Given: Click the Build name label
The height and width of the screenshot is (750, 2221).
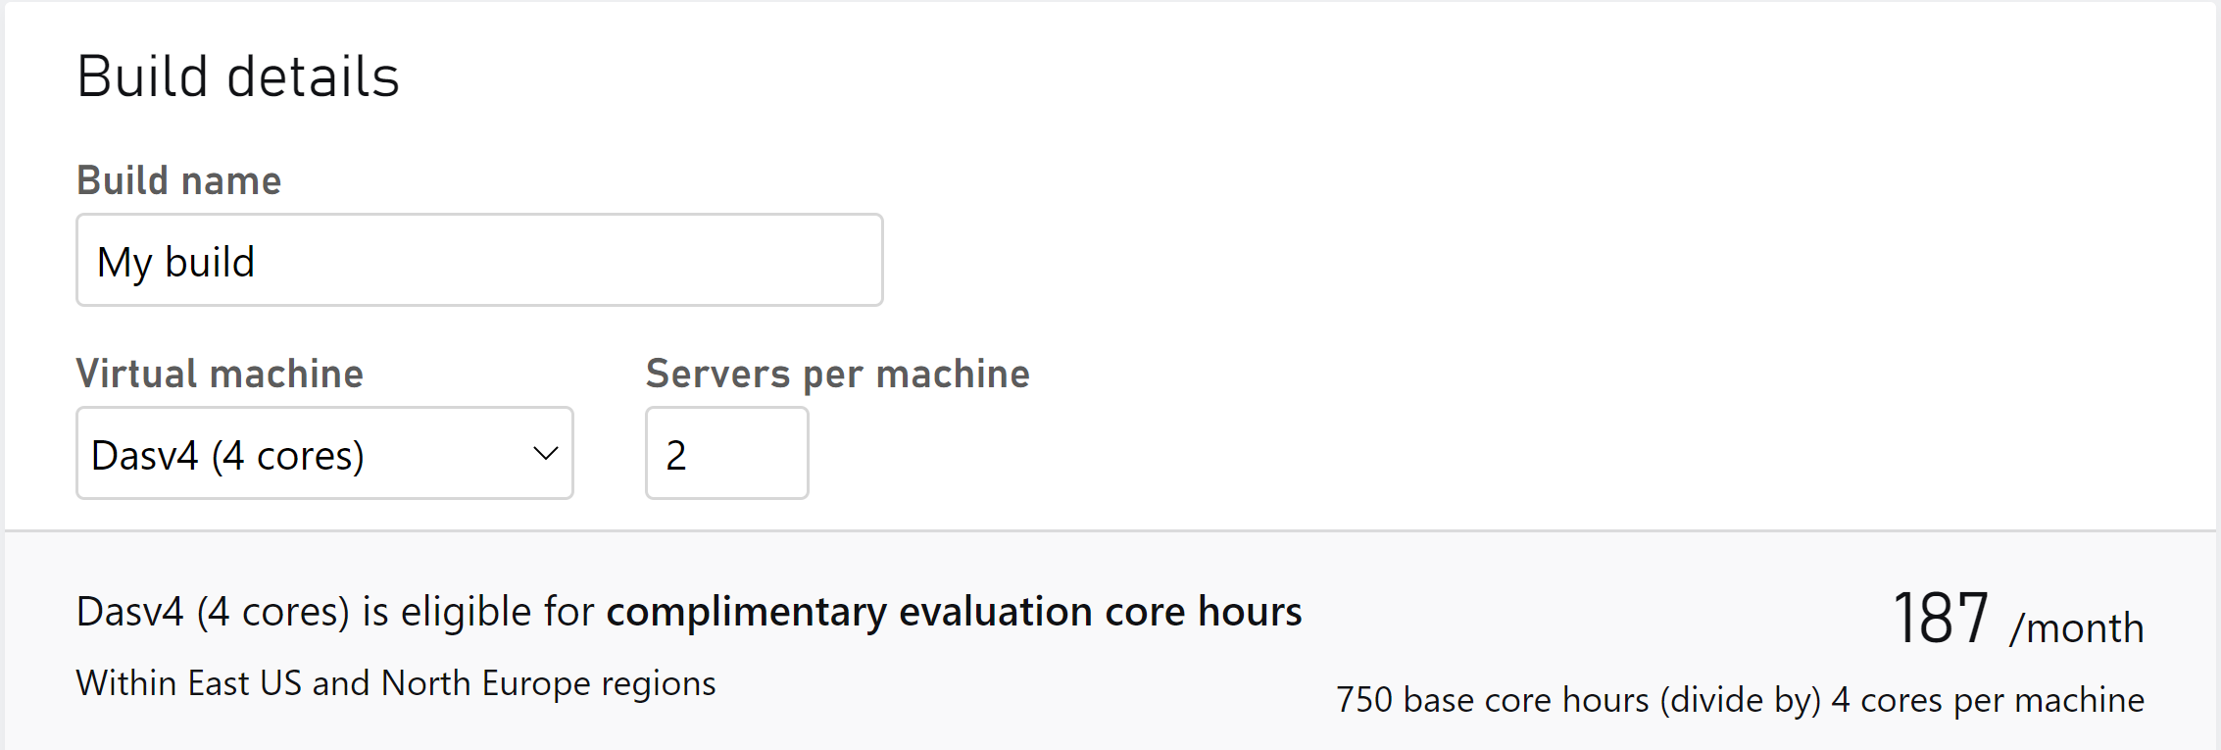Looking at the screenshot, I should click(x=178, y=179).
